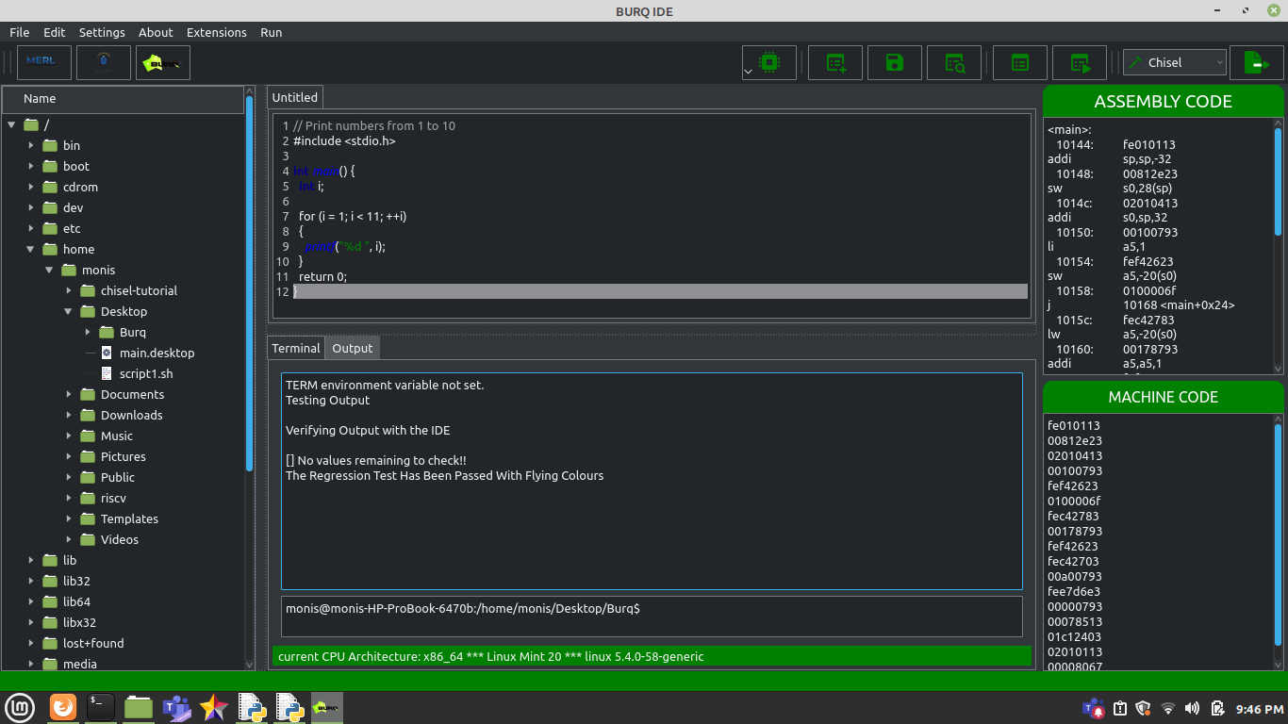This screenshot has width=1288, height=724.
Task: Switch to the Terminal tab
Action: tap(296, 348)
